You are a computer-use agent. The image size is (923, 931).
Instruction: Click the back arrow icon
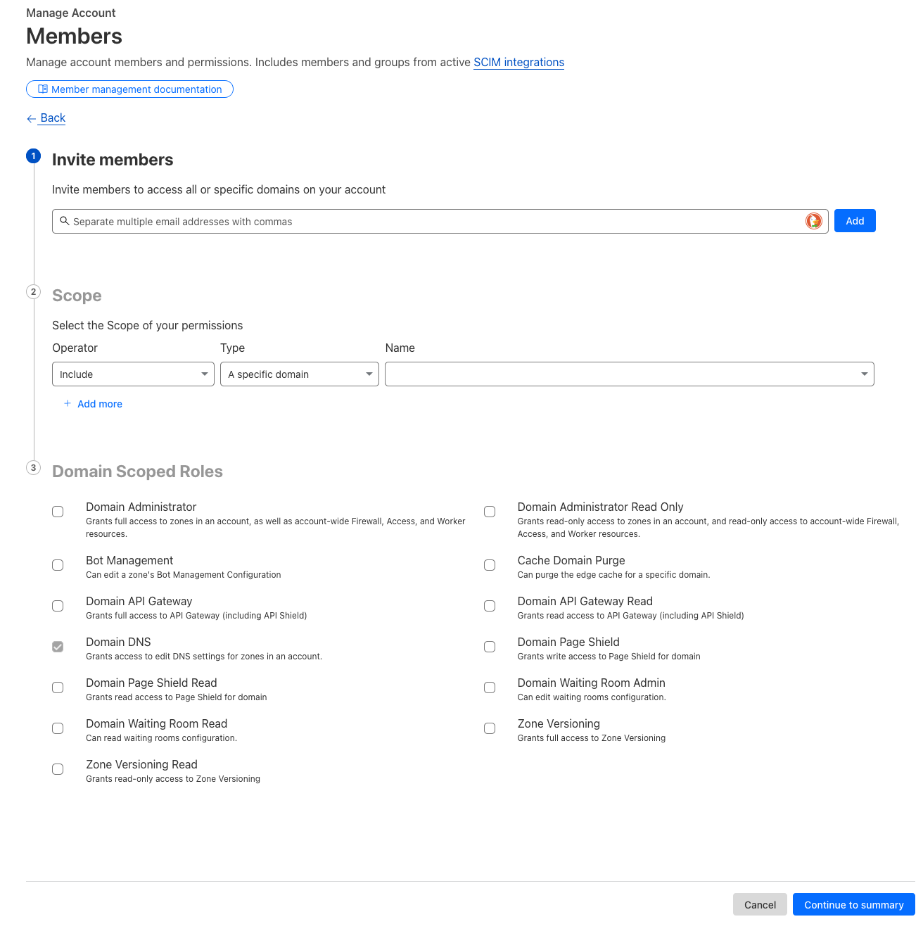tap(31, 119)
